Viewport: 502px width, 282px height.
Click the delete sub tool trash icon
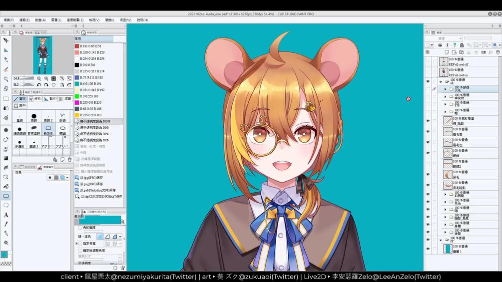[x=69, y=160]
